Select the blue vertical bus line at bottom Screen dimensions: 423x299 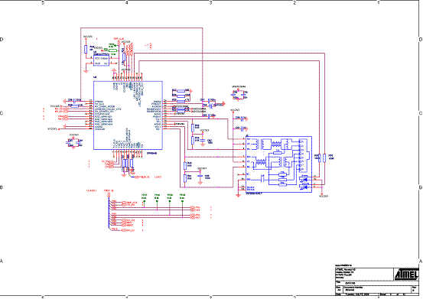tap(109, 213)
